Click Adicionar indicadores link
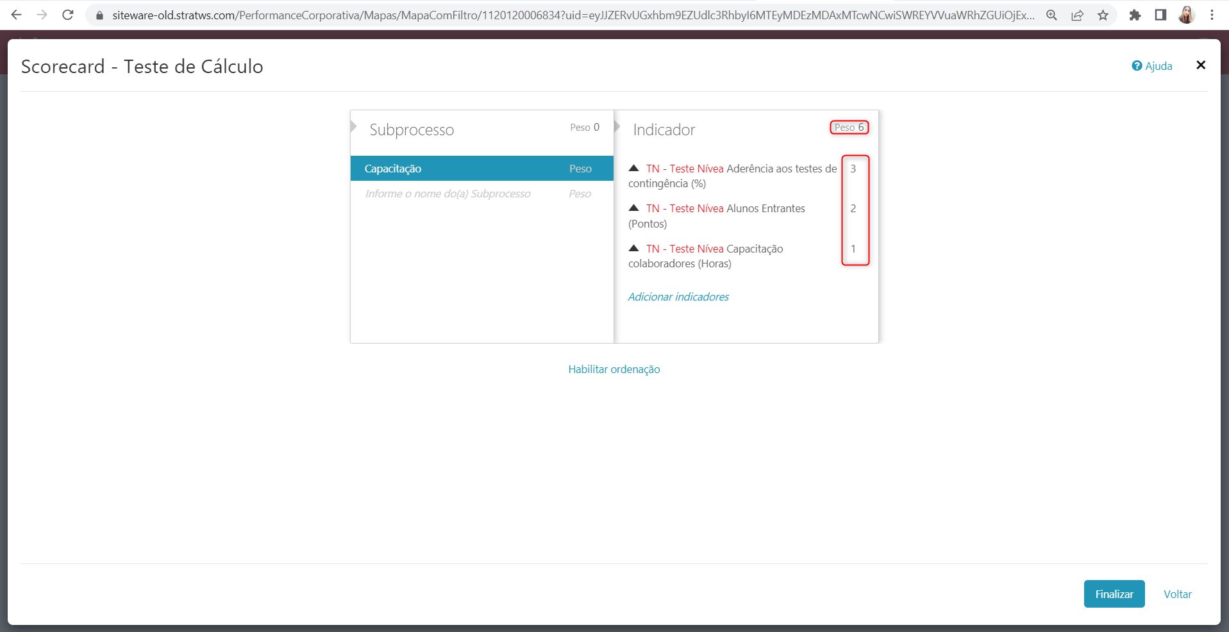 click(678, 297)
